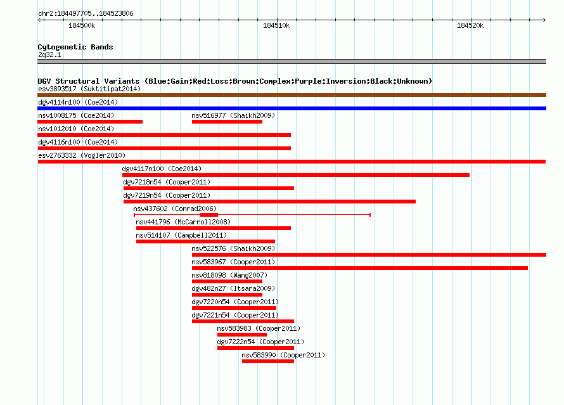Open nsv441796 (McCarroll2008) variant label
Image resolution: width=564 pixels, height=405 pixels.
183,222
